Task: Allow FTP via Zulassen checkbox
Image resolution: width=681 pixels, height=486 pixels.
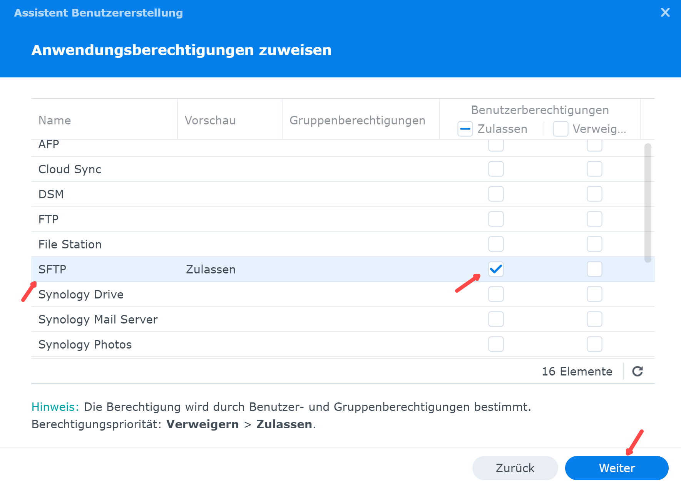Action: (496, 219)
